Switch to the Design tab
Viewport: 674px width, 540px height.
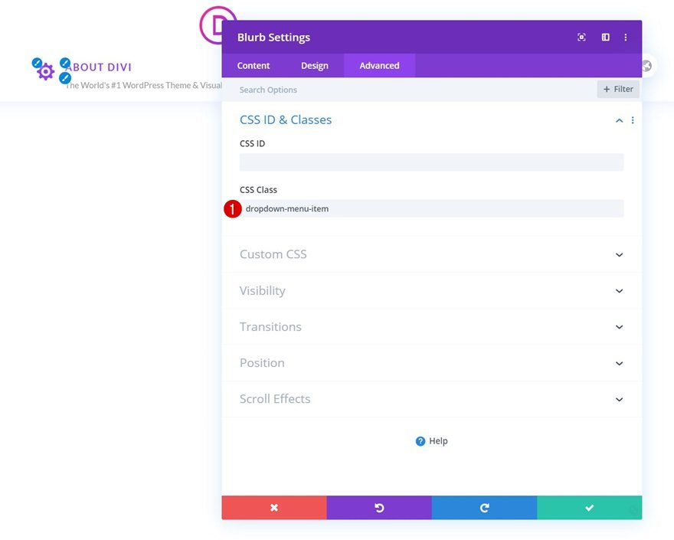point(315,65)
